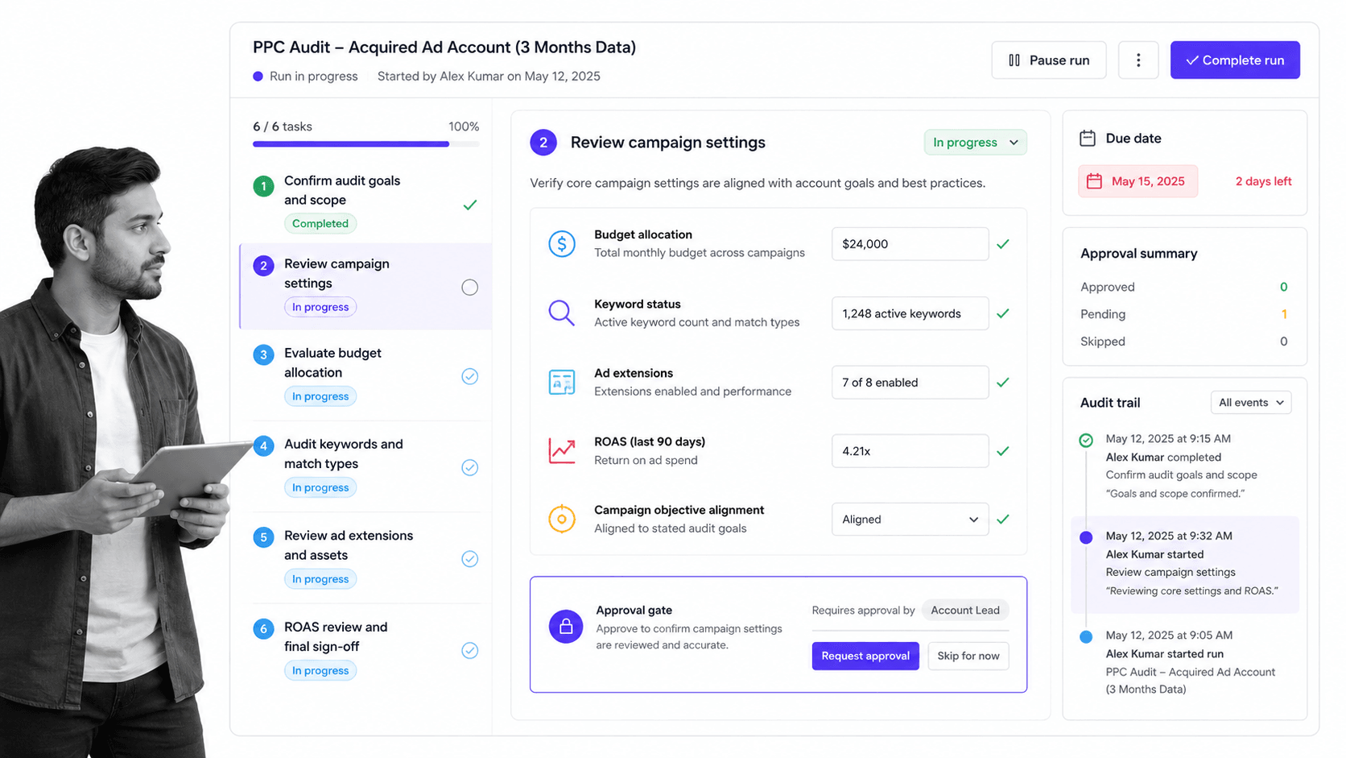The width and height of the screenshot is (1346, 758).
Task: Click the Skip for now button
Action: 968,656
